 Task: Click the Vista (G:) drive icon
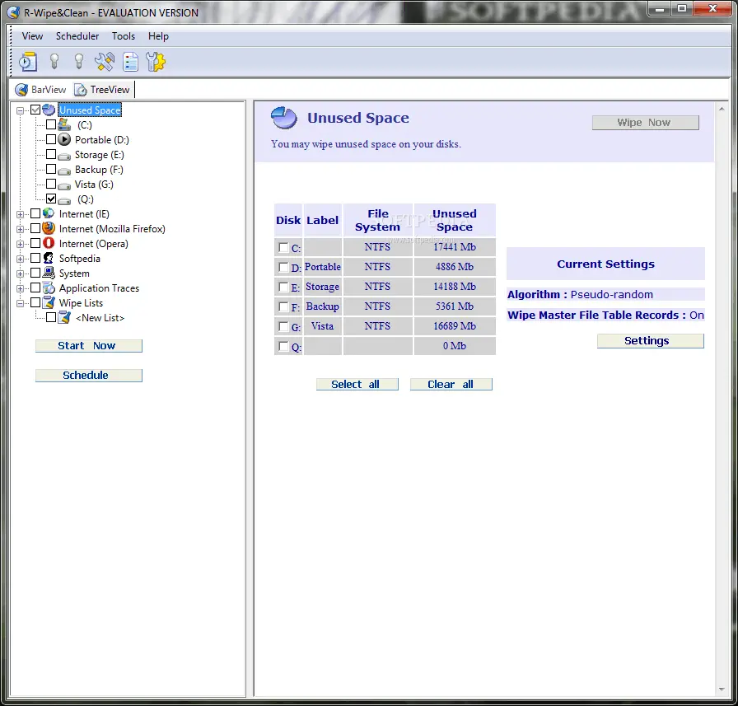[x=64, y=185]
